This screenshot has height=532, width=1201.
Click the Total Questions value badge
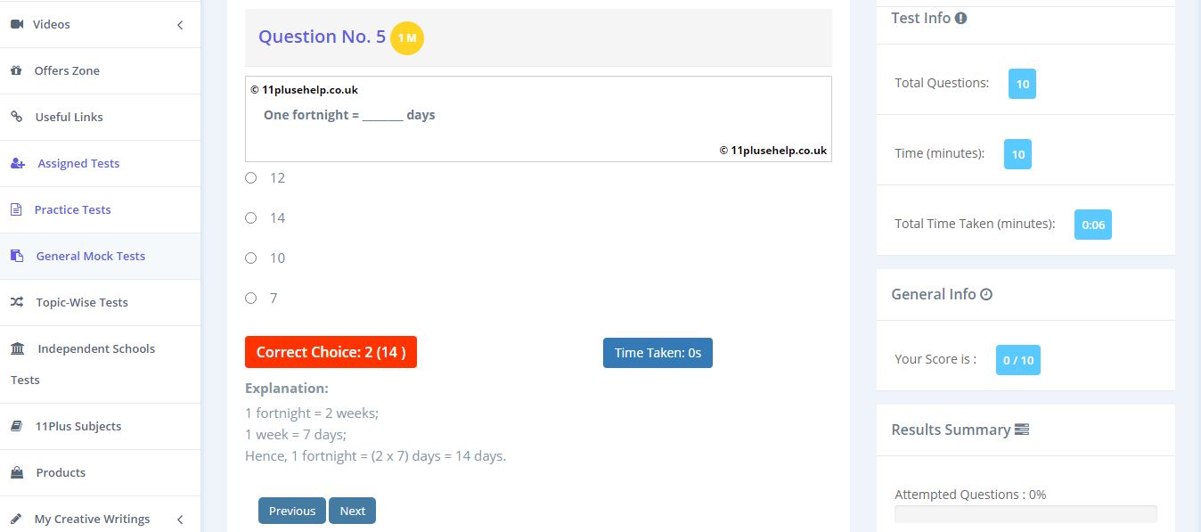[x=1022, y=84]
